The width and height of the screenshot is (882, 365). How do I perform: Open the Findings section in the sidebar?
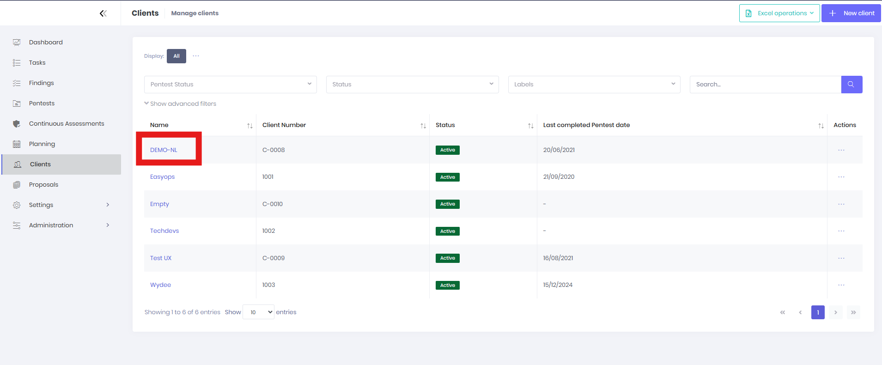point(42,83)
